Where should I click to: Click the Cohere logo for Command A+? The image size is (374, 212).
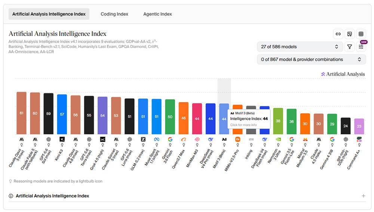[x=359, y=139]
